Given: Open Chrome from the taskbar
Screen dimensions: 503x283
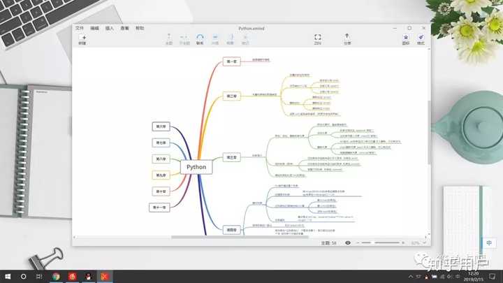Looking at the screenshot, I should click(56, 276).
